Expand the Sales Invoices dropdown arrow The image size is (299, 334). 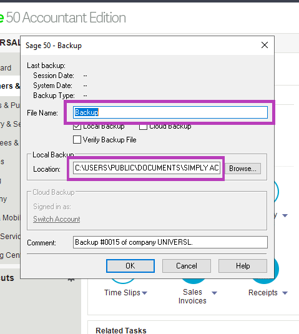(x=215, y=293)
